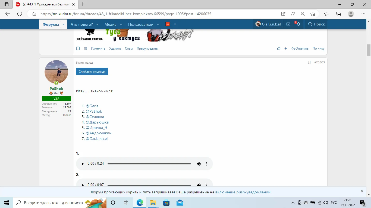Open the Медиа dropdown menu
Screen dimensions: 371x208
pos(111,24)
